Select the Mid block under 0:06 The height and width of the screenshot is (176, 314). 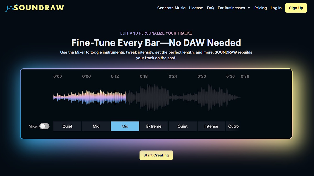[96, 126]
